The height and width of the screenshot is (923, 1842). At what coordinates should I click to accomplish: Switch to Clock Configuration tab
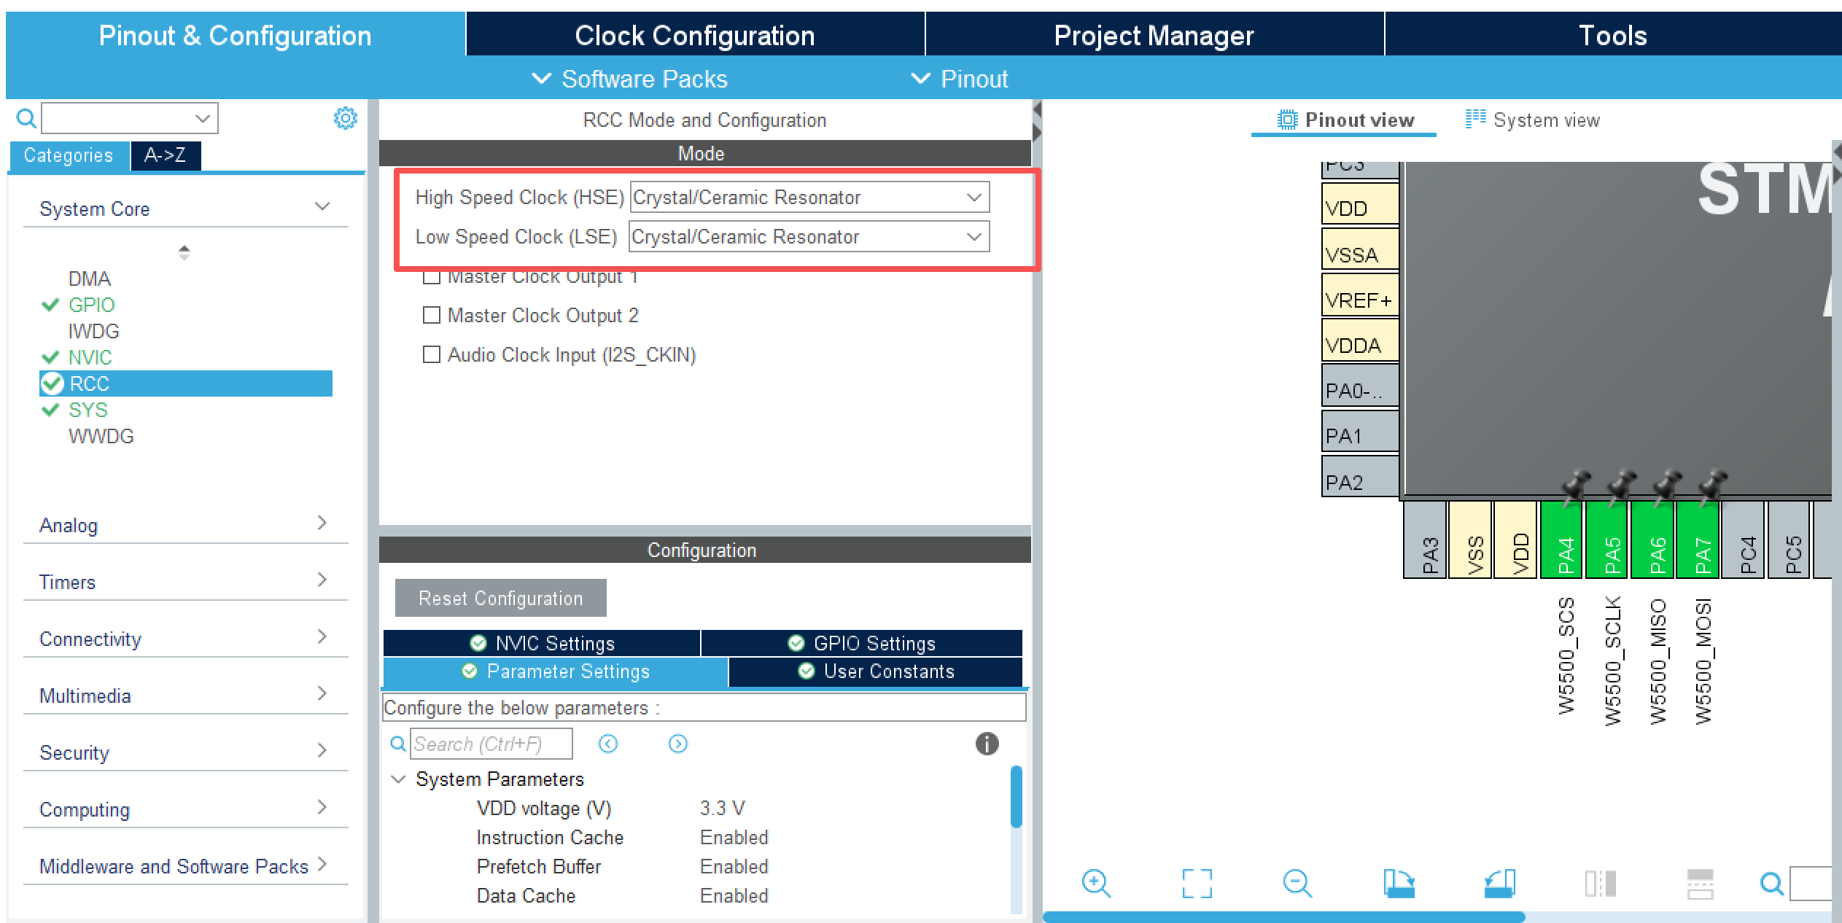pyautogui.click(x=694, y=35)
